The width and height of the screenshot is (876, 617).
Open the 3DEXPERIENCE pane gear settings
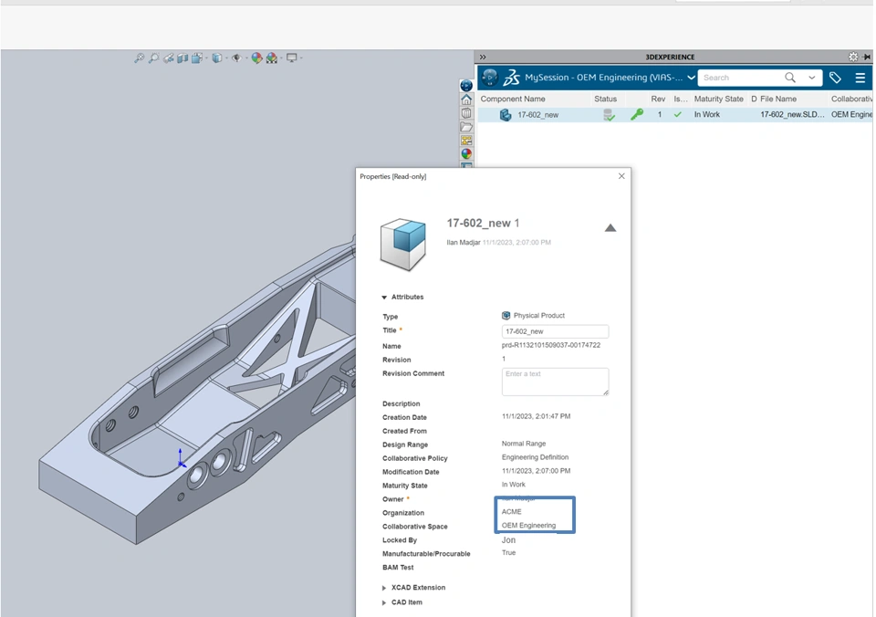853,57
